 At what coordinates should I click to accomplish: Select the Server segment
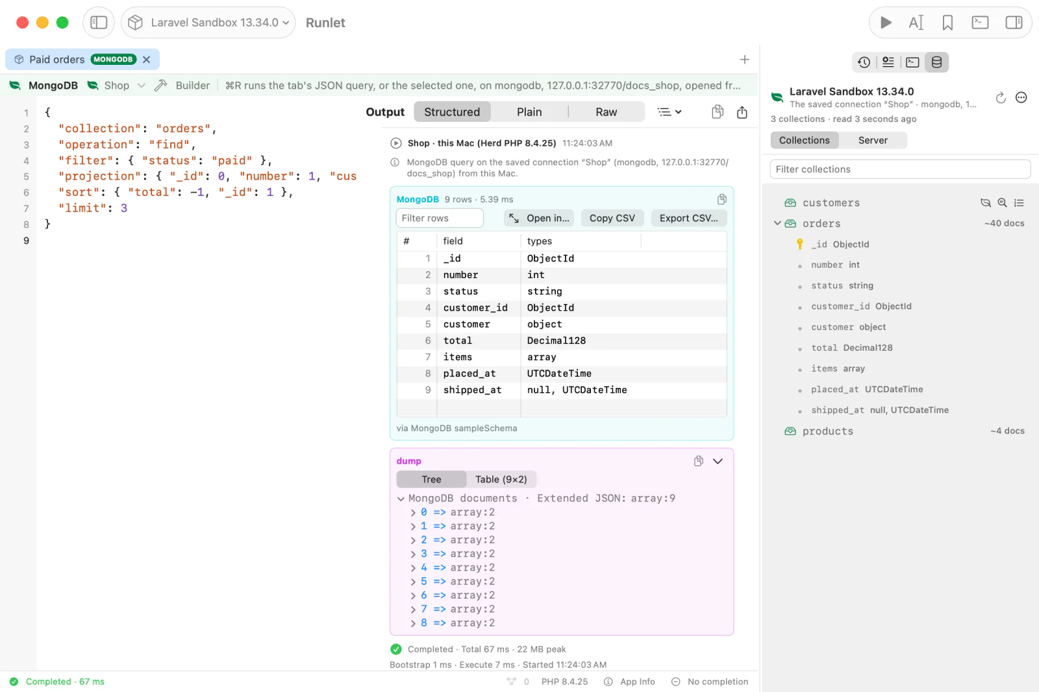[x=873, y=140]
